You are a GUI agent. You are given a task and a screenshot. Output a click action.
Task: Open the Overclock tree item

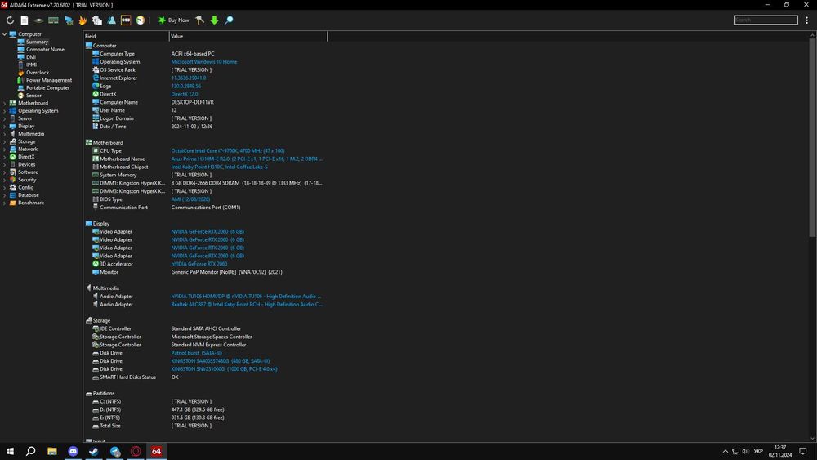[37, 73]
